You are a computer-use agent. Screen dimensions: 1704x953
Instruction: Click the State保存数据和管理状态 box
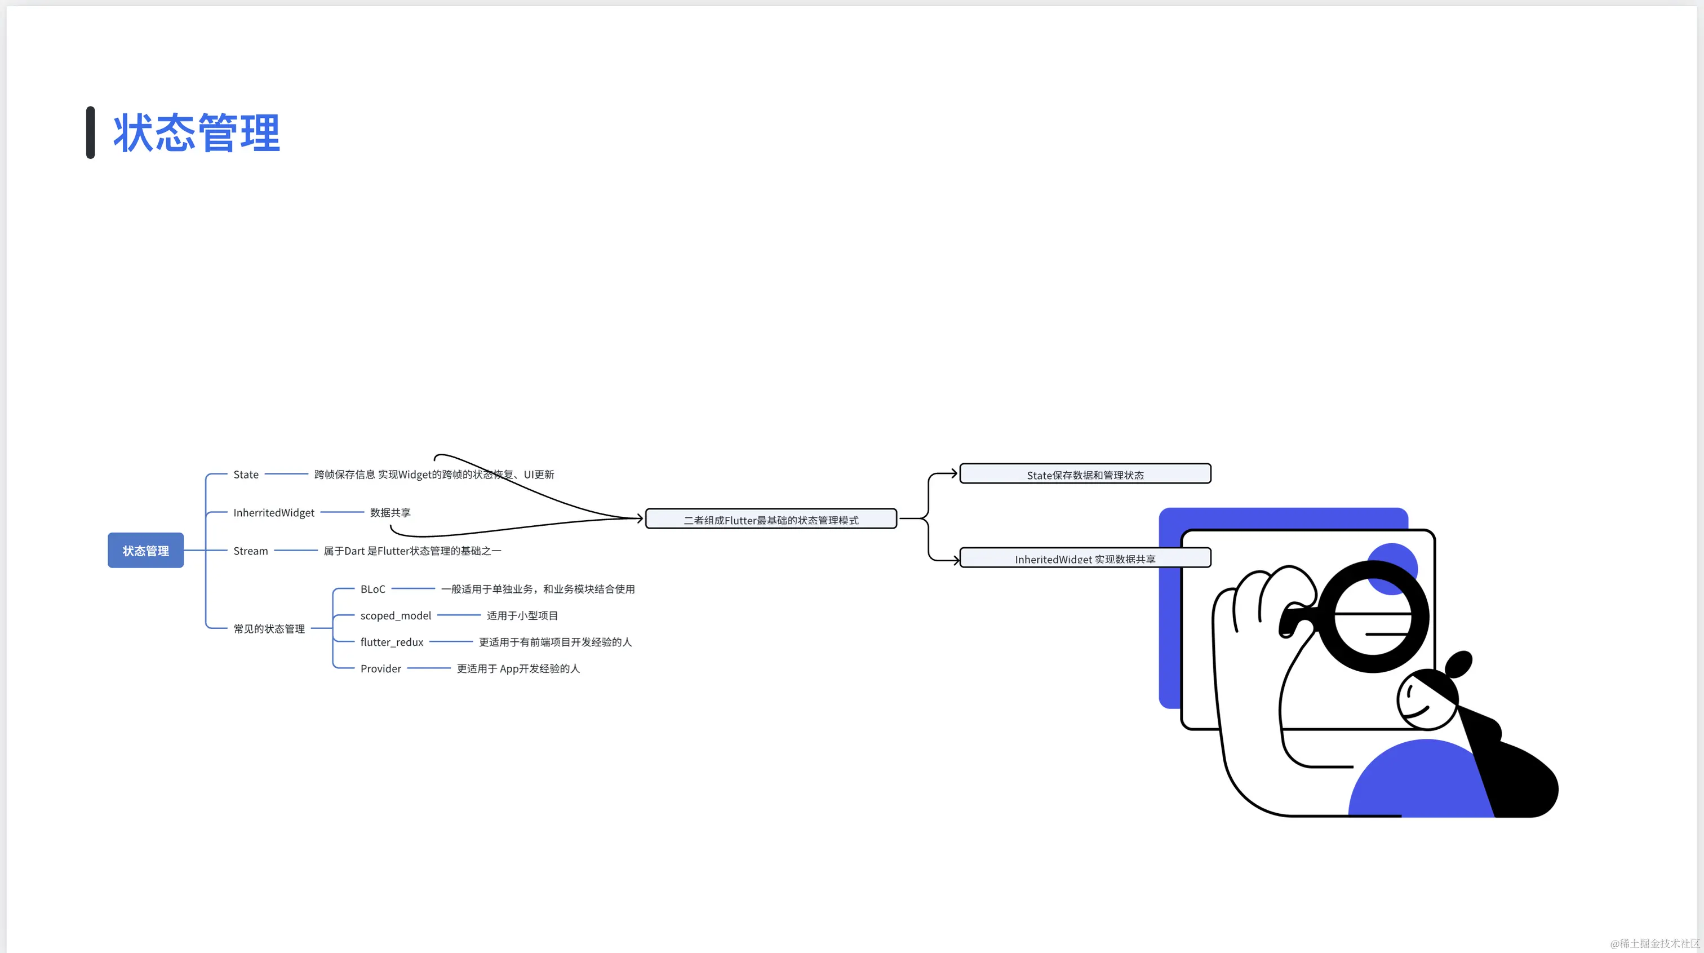coord(1085,474)
